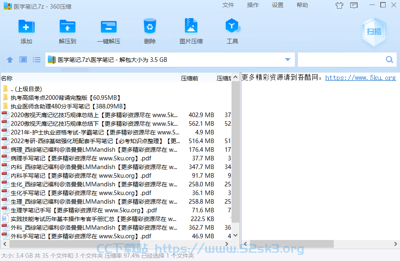Screen dimensions: 400x261
Task: Click the PDF icon of 生理学笔记手写 file
Action: (x=5, y=210)
